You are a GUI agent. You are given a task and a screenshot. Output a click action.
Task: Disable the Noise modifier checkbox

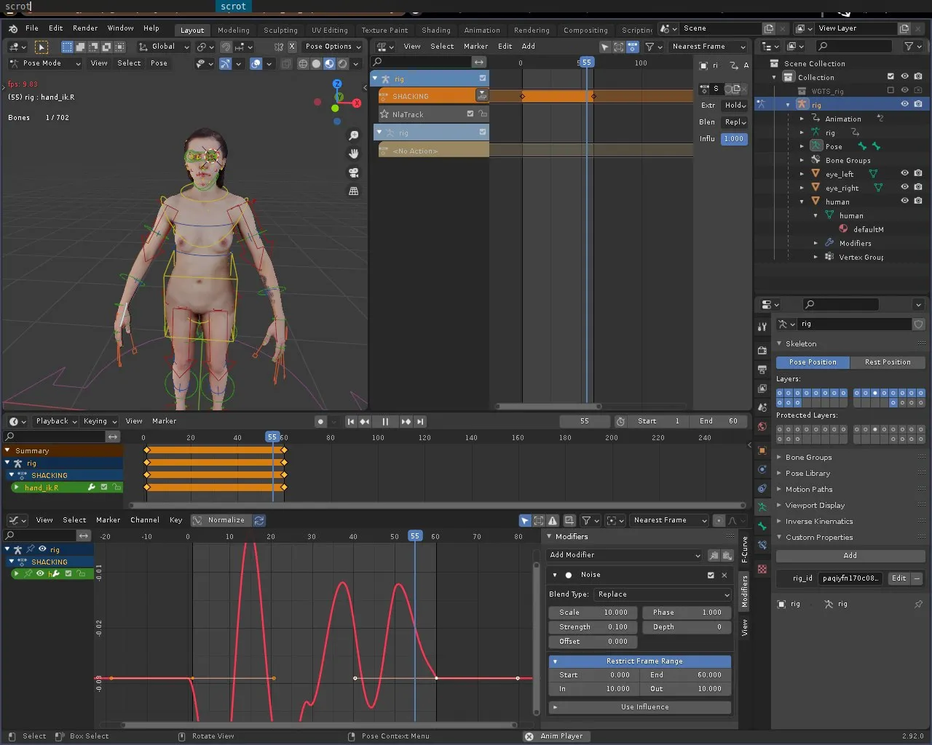pos(711,575)
